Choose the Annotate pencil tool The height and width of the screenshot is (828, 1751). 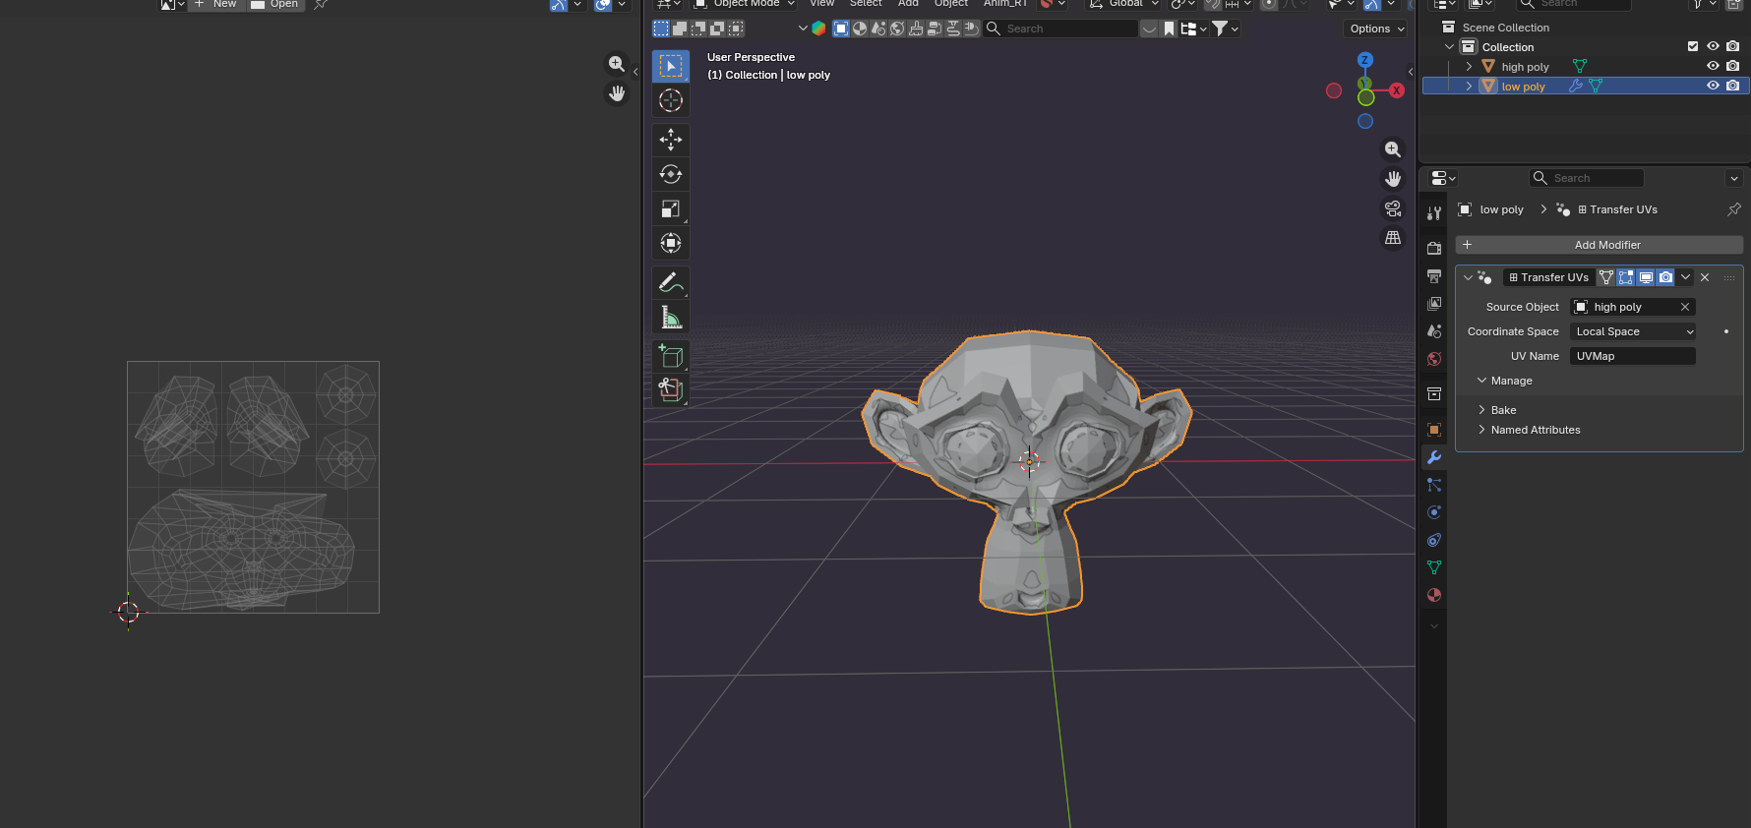[x=671, y=282]
